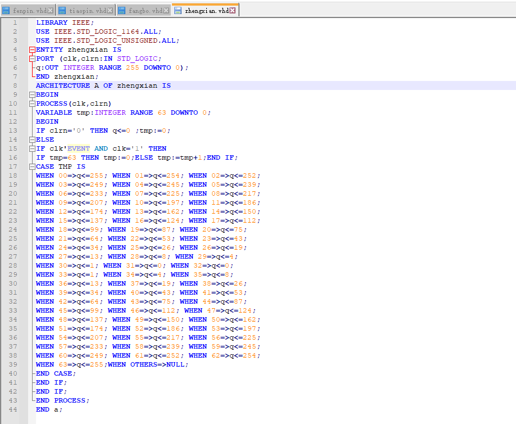Image resolution: width=516 pixels, height=424 pixels.
Task: Close the fangbo.vhd tab
Action: [166, 11]
